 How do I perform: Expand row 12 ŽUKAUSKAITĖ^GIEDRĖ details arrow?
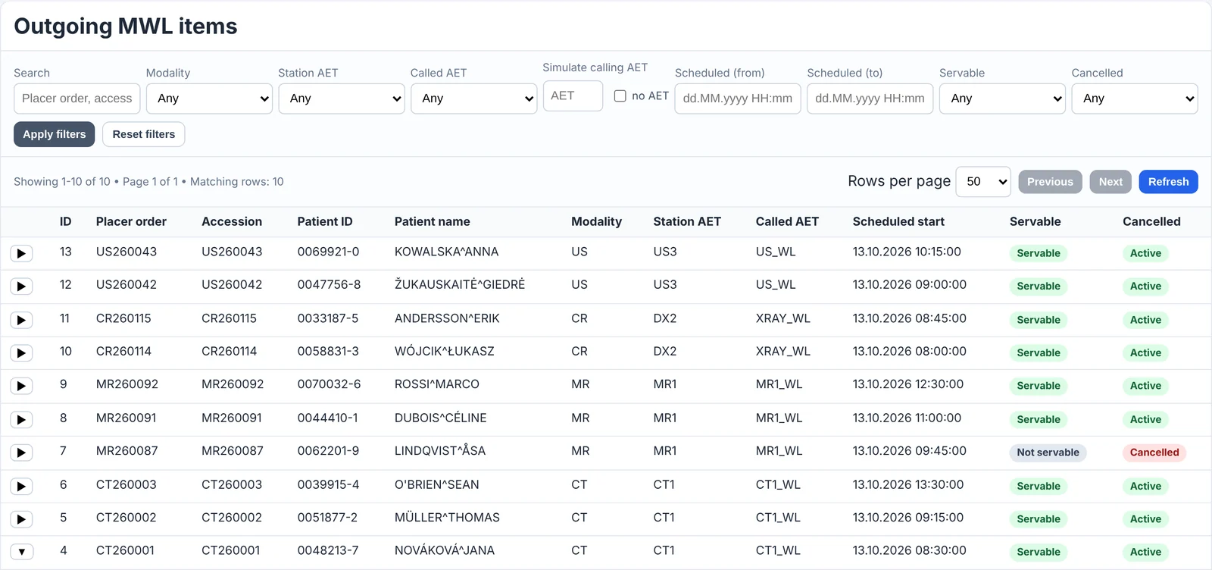pyautogui.click(x=21, y=287)
